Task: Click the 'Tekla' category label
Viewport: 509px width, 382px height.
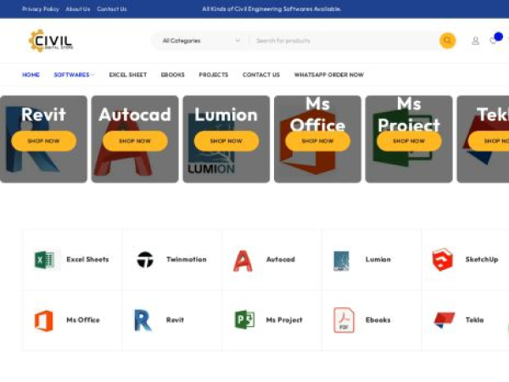Action: [x=474, y=320]
